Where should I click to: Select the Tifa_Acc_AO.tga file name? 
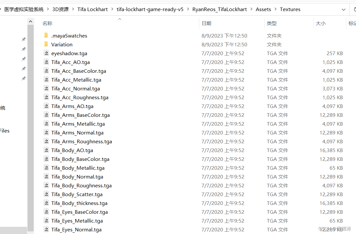pyautogui.click(x=70, y=62)
